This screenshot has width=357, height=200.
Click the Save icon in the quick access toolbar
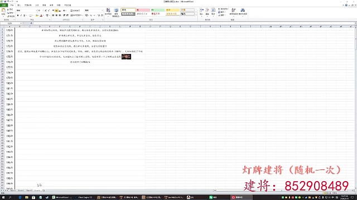[5, 1]
